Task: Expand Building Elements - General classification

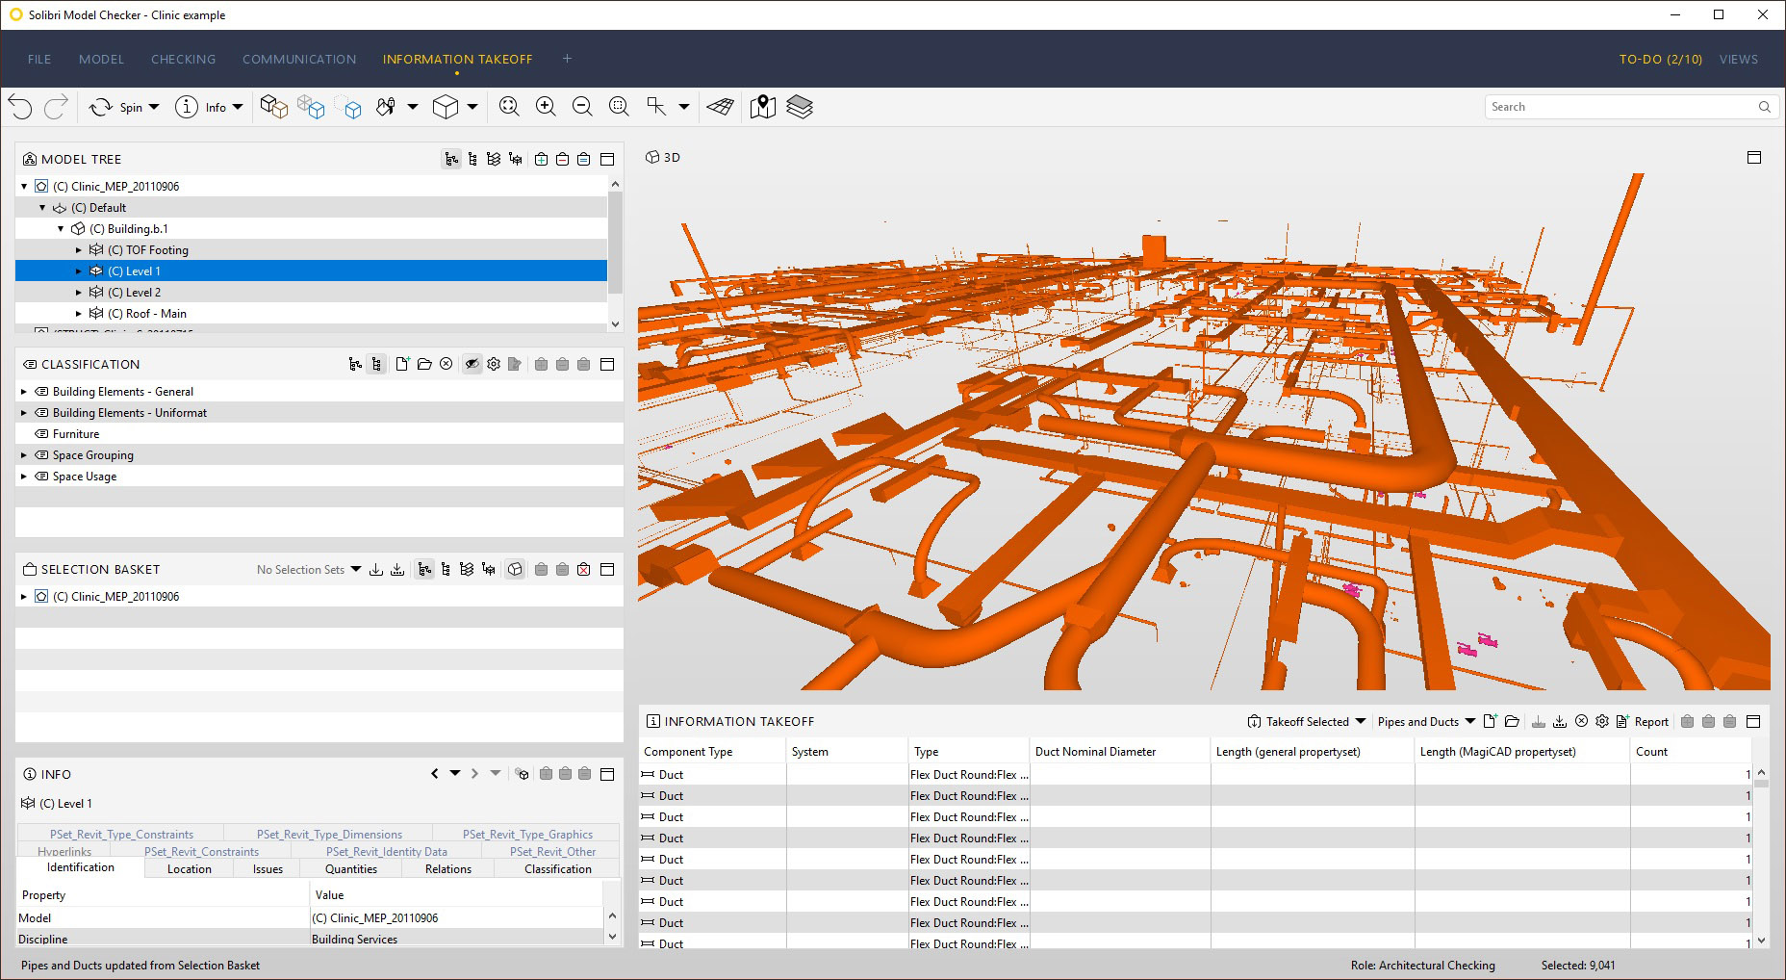Action: coord(24,392)
